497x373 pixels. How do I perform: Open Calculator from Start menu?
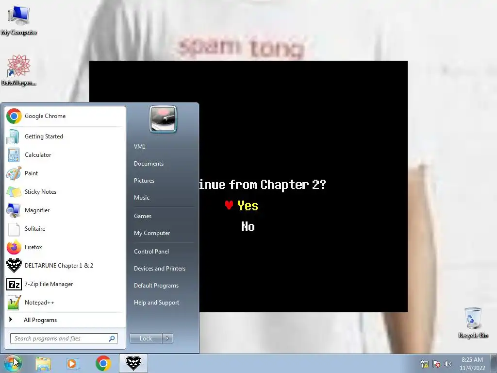point(65,155)
